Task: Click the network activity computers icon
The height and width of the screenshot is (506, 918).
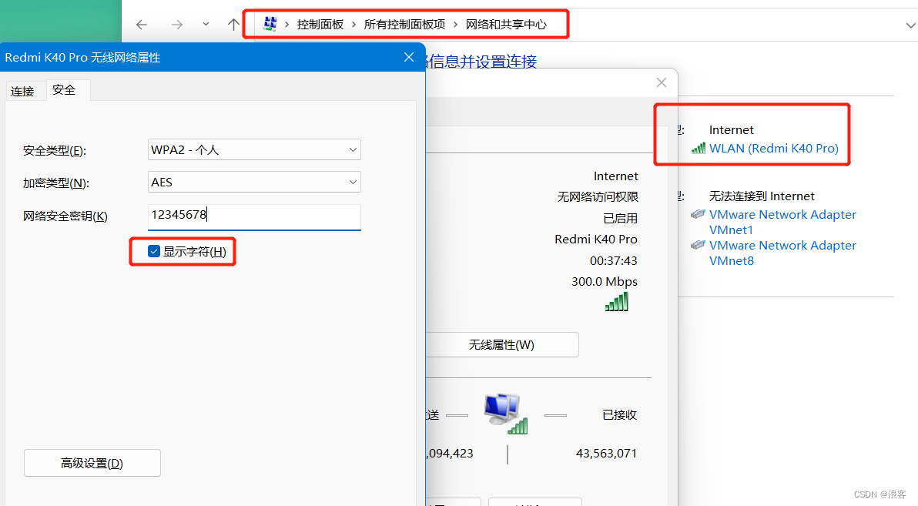Action: click(x=506, y=414)
